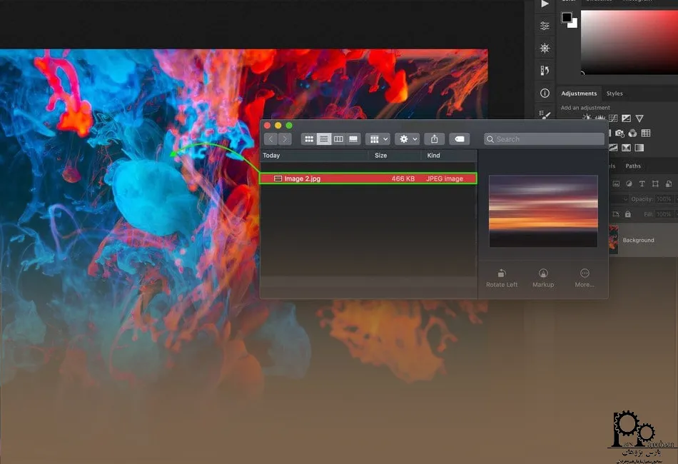This screenshot has height=464, width=678.
Task: Switch to the Paths tab
Action: 633,166
